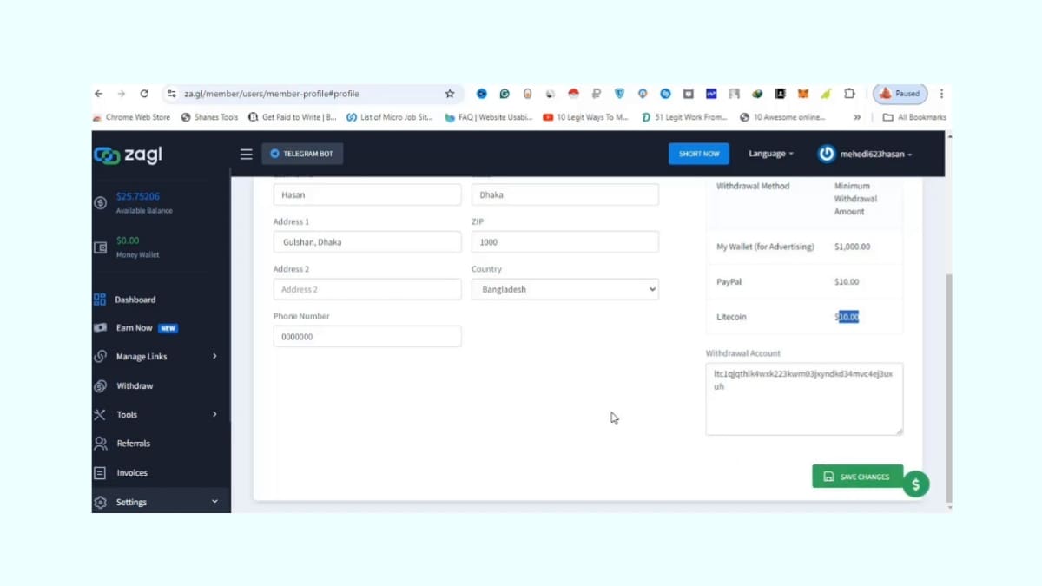Screen dimensions: 1042x586
Task: Expand the Settings submenu chevron
Action: point(214,501)
